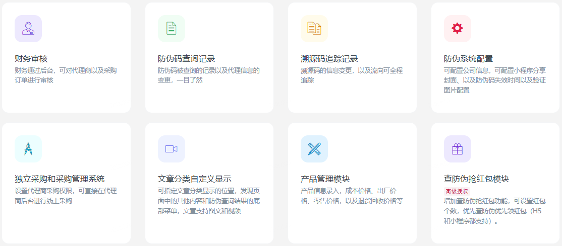Select the 溯源码追踪记录 heading
This screenshot has height=246, width=562.
coord(329,59)
